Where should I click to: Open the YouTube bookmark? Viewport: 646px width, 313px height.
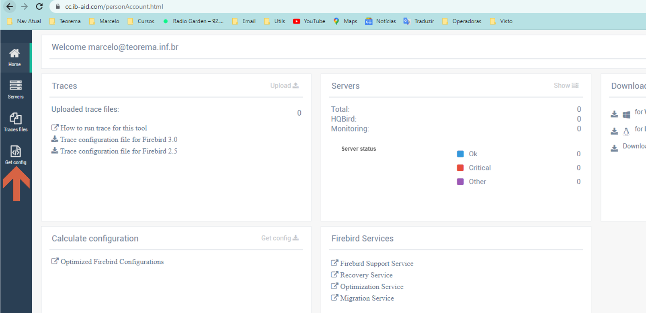(x=309, y=21)
